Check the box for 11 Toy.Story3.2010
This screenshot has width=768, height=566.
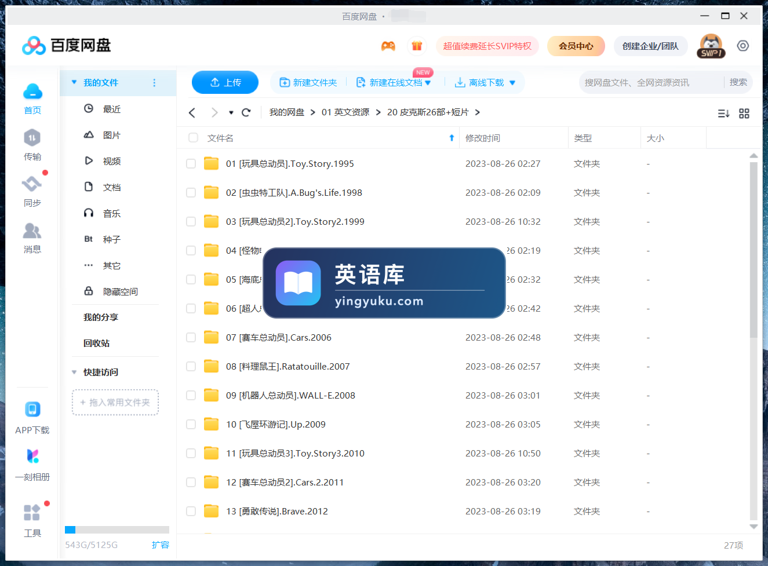click(x=191, y=454)
